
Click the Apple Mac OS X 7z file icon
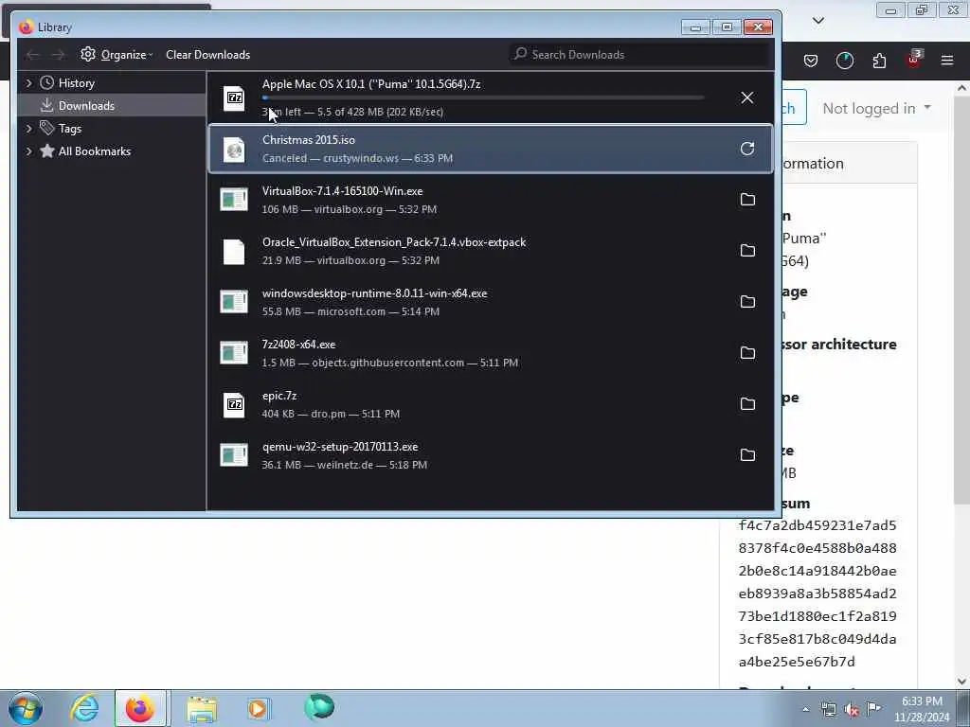click(x=234, y=98)
